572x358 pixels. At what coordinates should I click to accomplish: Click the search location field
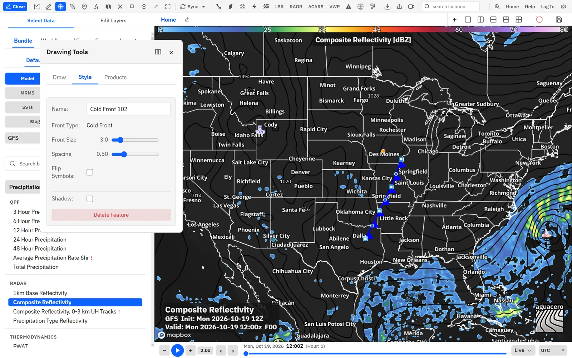click(450, 6)
